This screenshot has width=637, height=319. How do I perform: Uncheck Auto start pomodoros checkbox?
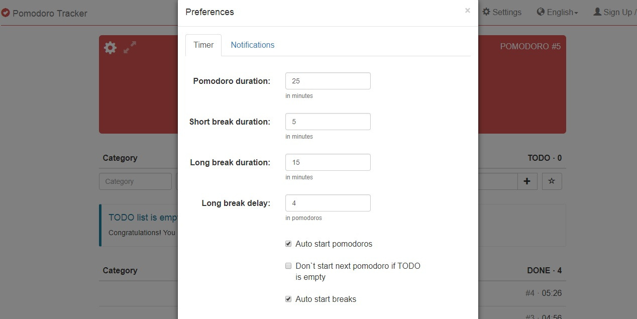click(x=288, y=244)
